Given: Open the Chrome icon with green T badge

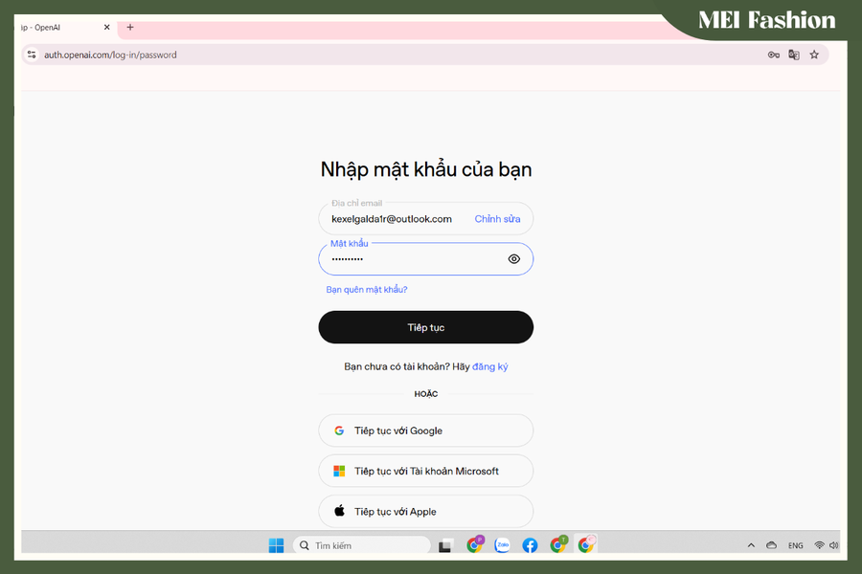Looking at the screenshot, I should [558, 544].
